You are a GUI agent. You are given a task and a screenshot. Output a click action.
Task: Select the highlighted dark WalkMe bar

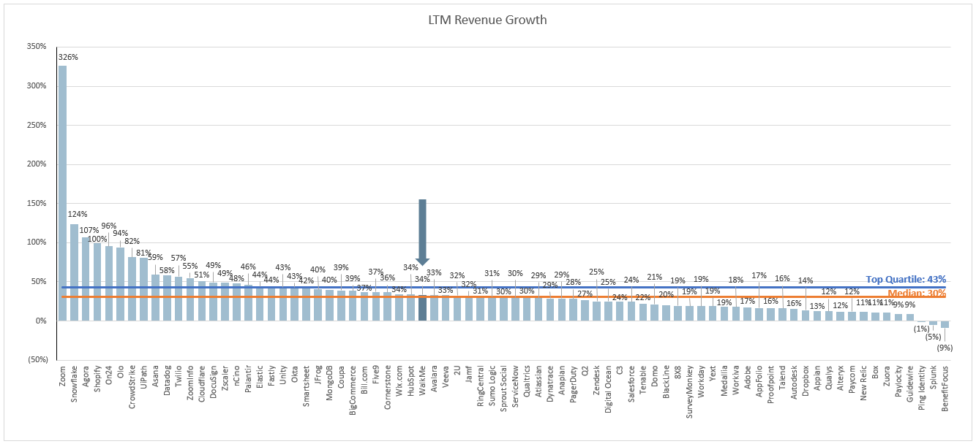point(422,307)
